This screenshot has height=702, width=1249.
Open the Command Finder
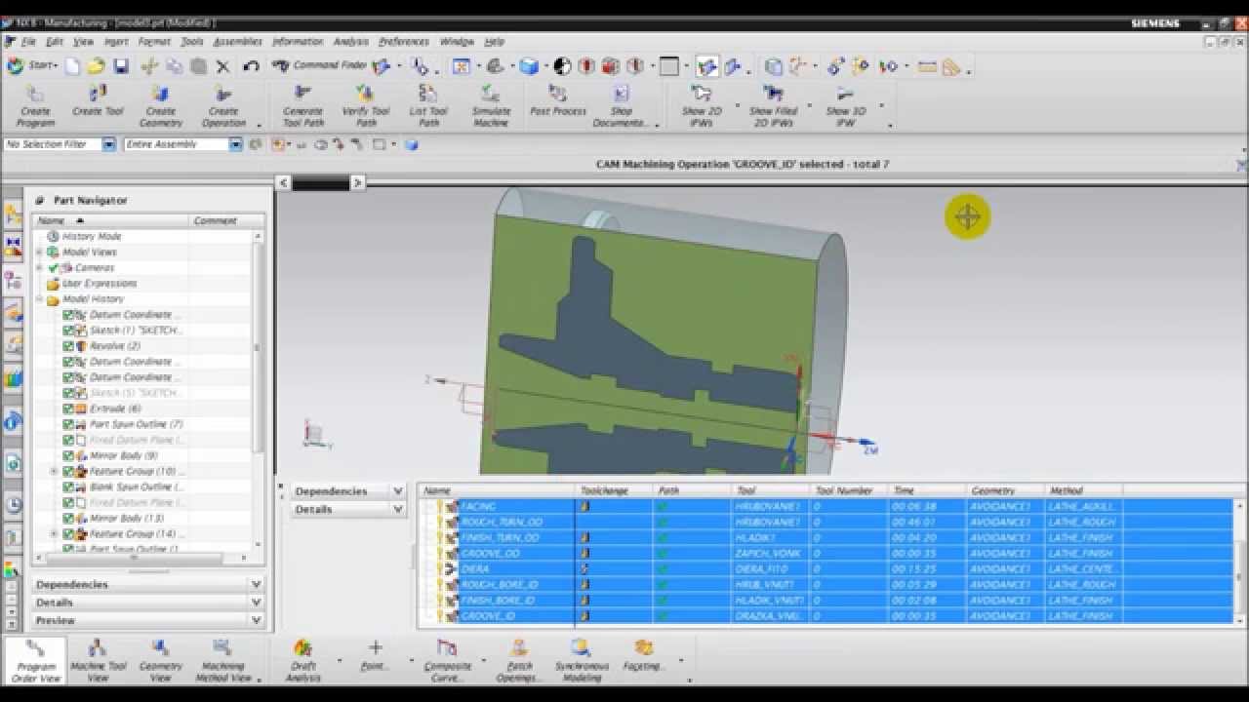tap(321, 66)
